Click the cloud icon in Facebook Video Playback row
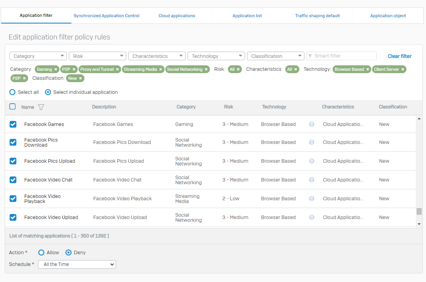 [311, 199]
